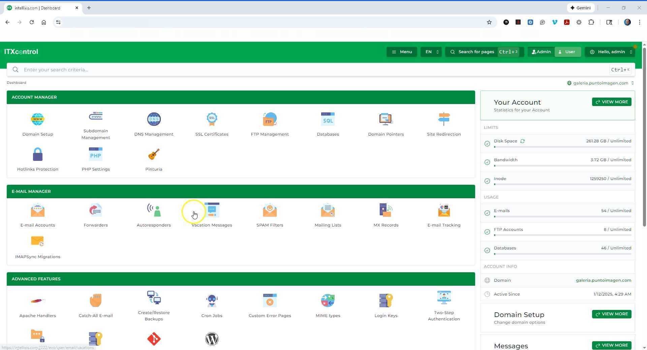
Task: Refresh Disk Space usage icon
Action: [522, 141]
